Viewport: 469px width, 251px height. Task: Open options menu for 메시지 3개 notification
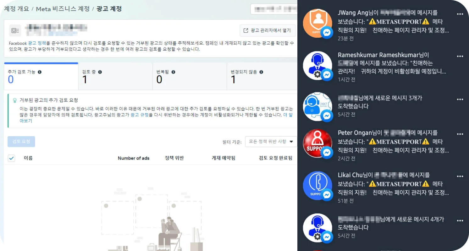(460, 99)
